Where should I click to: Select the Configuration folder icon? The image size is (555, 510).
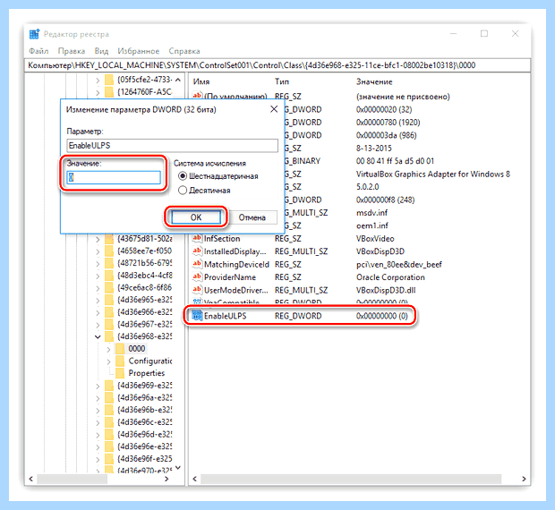[x=120, y=361]
